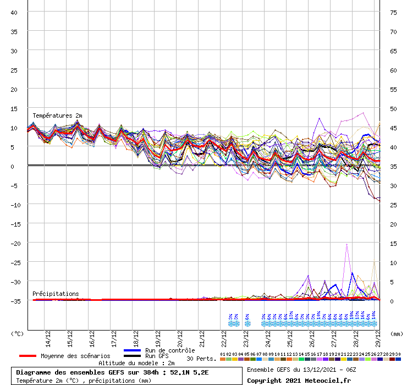Click the blue Run de contrôle legend line
The width and height of the screenshot is (407, 385).
(x=133, y=350)
